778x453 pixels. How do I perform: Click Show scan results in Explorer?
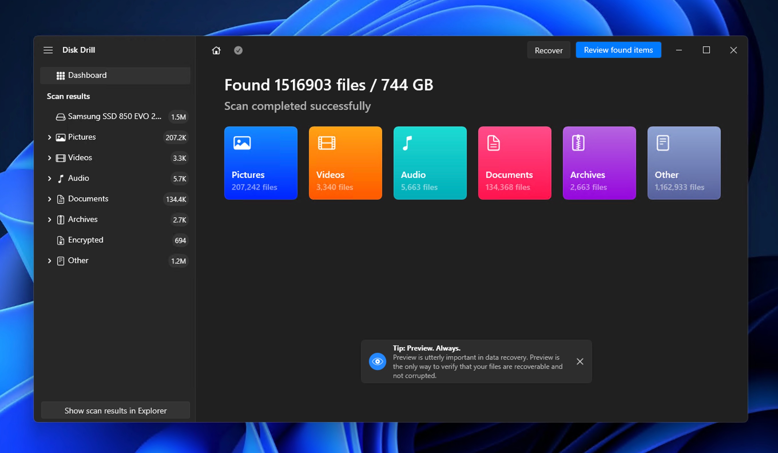tap(116, 410)
